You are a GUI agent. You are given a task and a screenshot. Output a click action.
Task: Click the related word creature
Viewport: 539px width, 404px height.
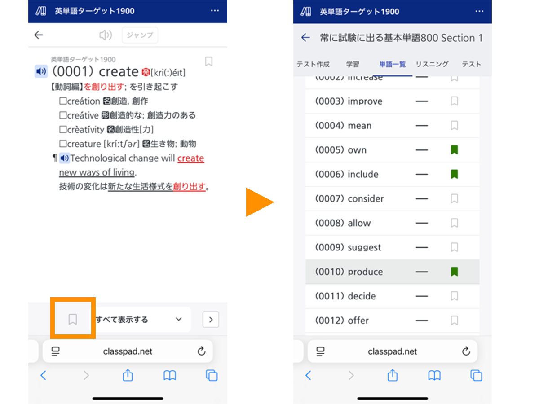[84, 144]
